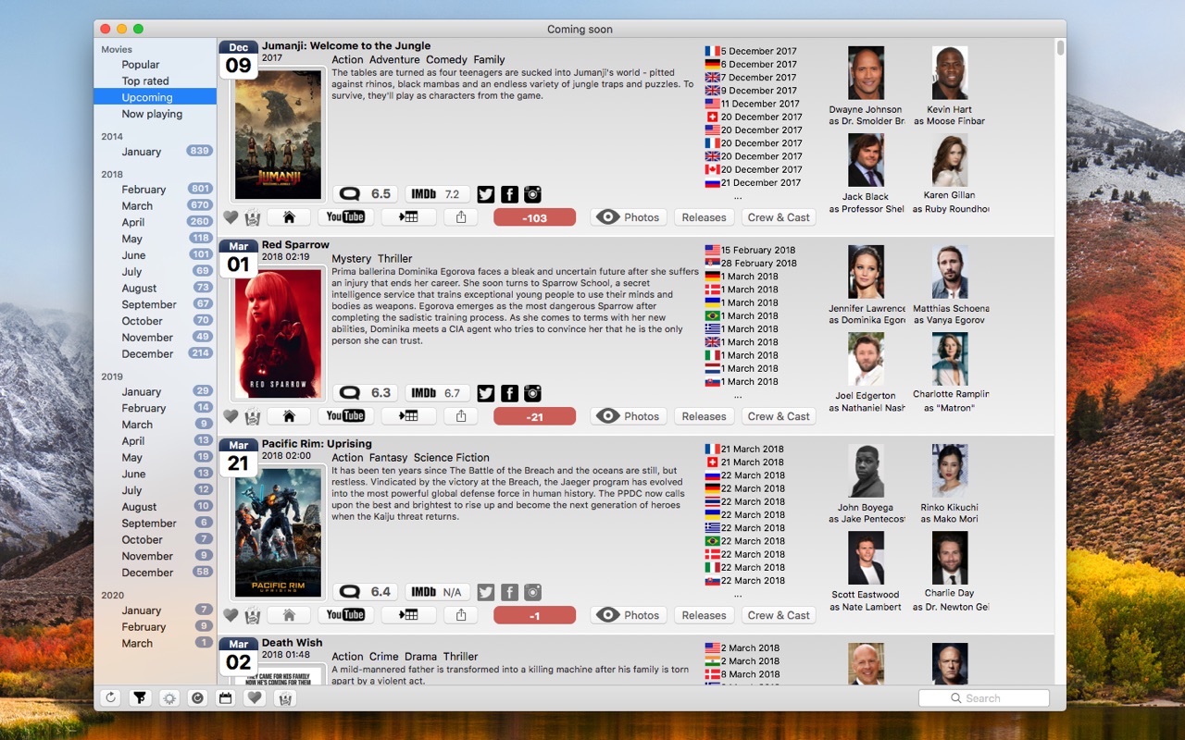Add Pacific Rim: Uprising to calendar

pos(408,615)
